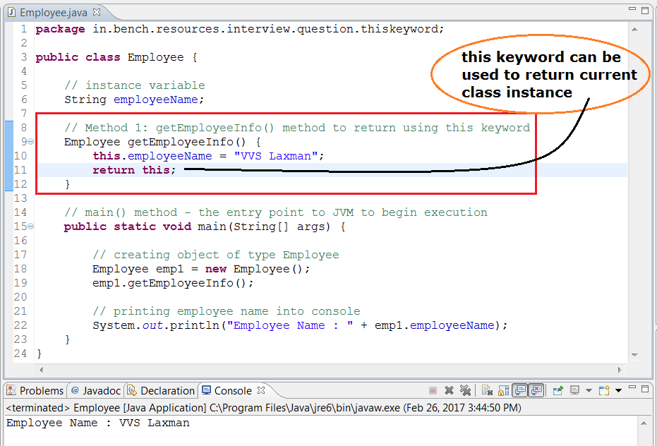657x446 pixels.
Task: Toggle Show Console When Standard Out Changes
Action: pos(520,390)
